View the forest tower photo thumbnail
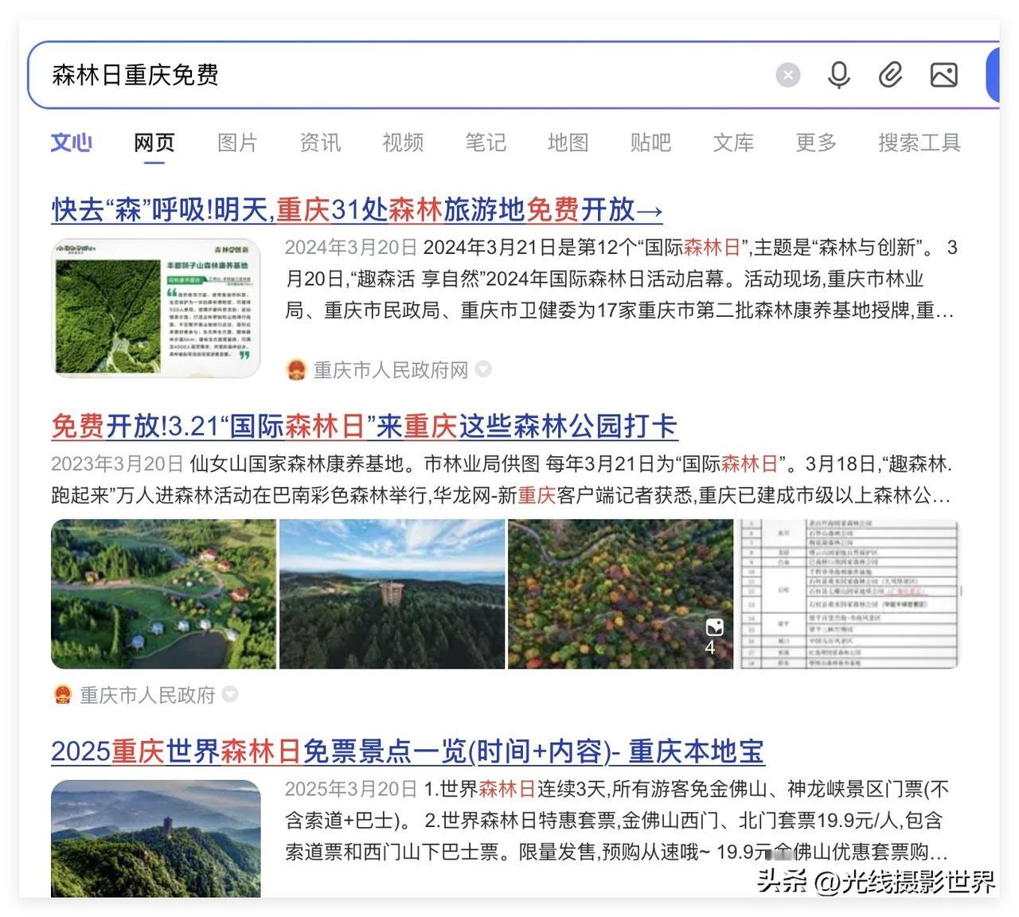 click(392, 594)
